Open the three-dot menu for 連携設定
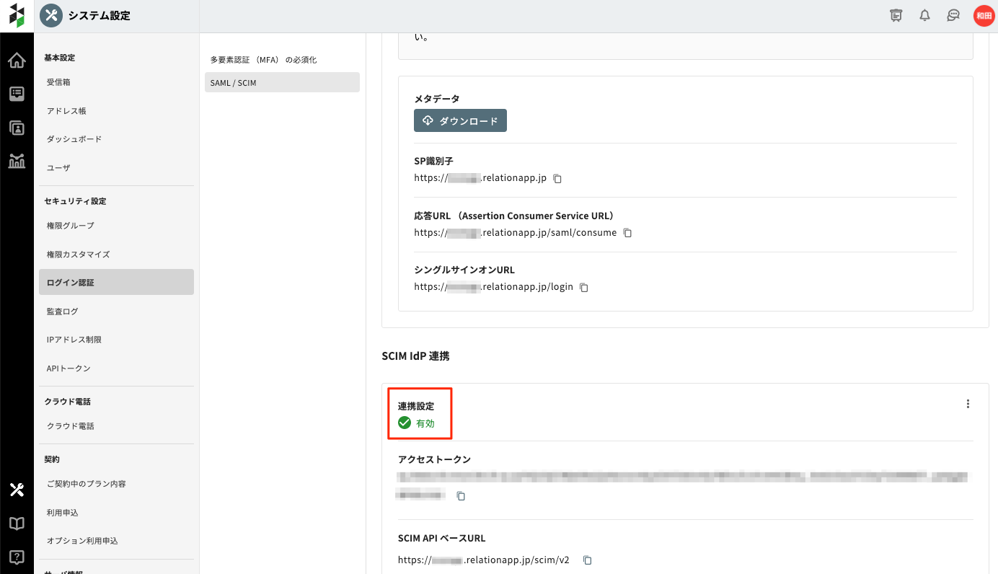 [968, 404]
